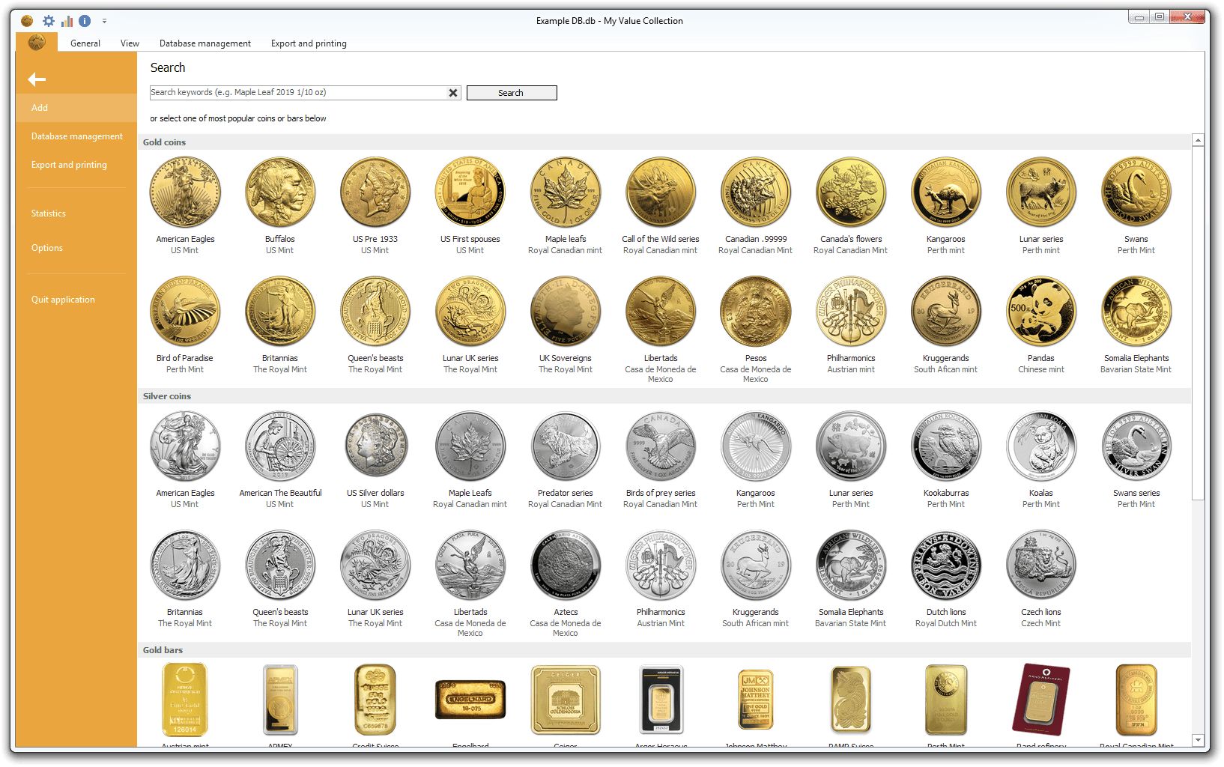Click the gold coin application logo tab
This screenshot has width=1224, height=767.
(36, 43)
